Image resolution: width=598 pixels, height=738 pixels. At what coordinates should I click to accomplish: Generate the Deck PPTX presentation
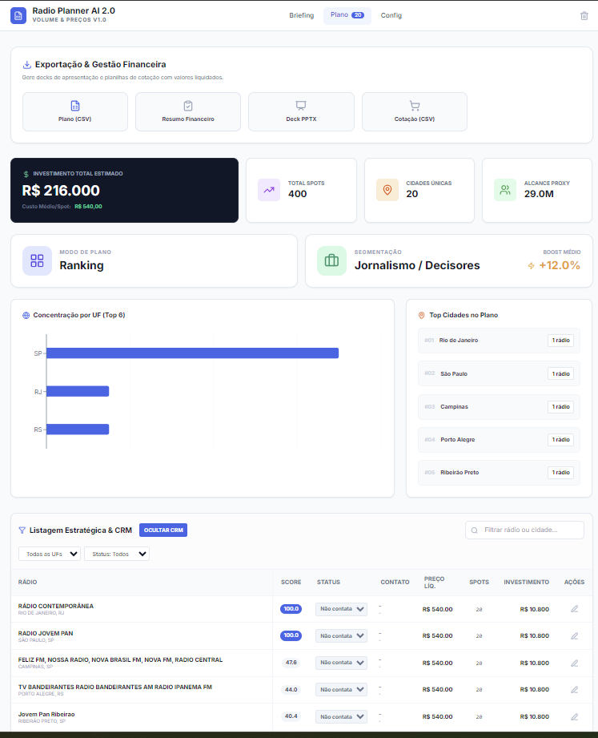[301, 111]
